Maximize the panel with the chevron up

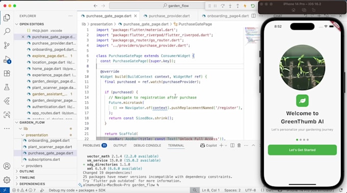[x=254, y=145]
